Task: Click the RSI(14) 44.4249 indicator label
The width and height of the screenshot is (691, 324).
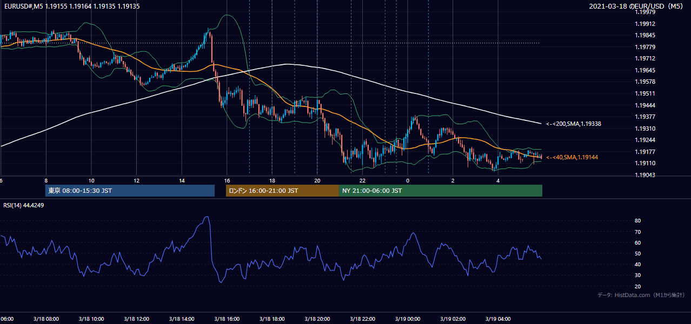Action: (x=24, y=205)
